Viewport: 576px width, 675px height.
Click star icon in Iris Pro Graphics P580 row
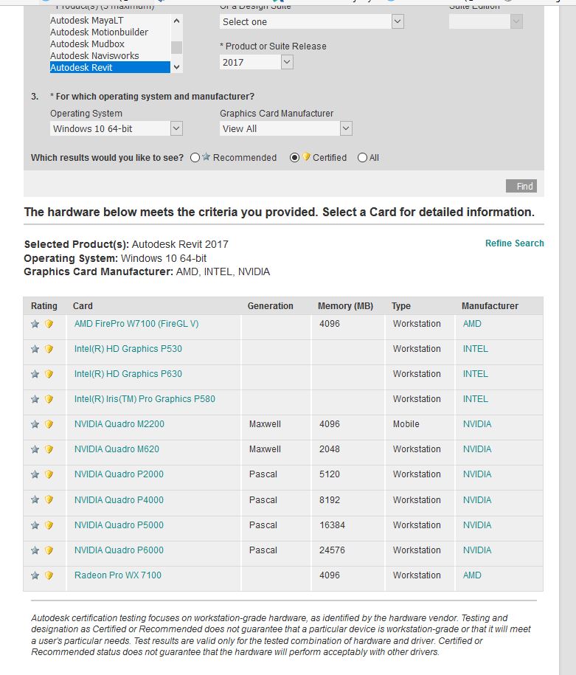click(35, 400)
